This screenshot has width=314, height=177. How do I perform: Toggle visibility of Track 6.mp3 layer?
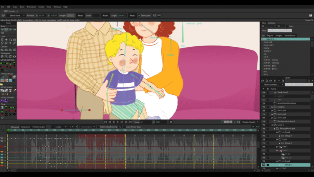263,92
